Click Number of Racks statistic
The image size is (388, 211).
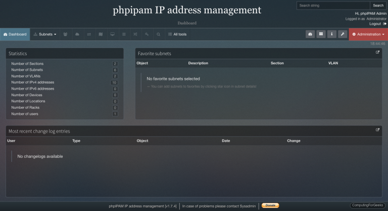[x=25, y=107]
